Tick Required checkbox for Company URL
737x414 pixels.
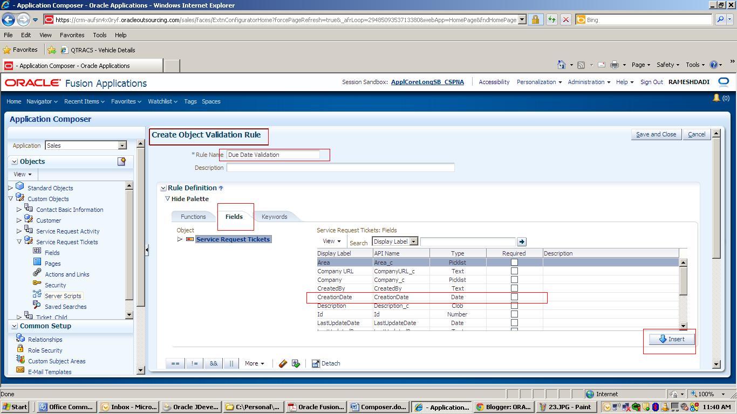point(514,271)
